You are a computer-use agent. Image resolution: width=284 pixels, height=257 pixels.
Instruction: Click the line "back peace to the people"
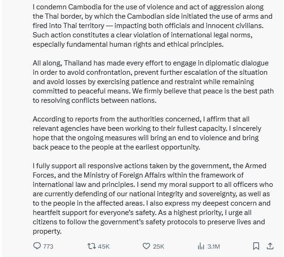[x=116, y=147]
